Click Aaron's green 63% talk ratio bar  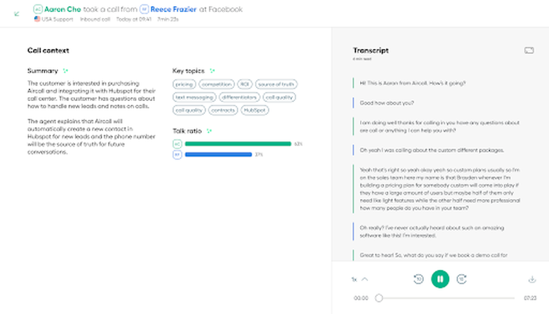coord(238,144)
